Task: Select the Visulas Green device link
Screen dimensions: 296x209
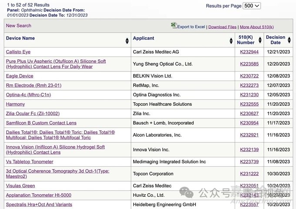Action: click(x=20, y=186)
